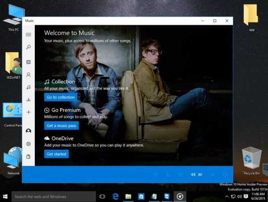The width and height of the screenshot is (268, 202).
Task: Click the Music app icon on taskbar
Action: pyautogui.click(x=180, y=197)
